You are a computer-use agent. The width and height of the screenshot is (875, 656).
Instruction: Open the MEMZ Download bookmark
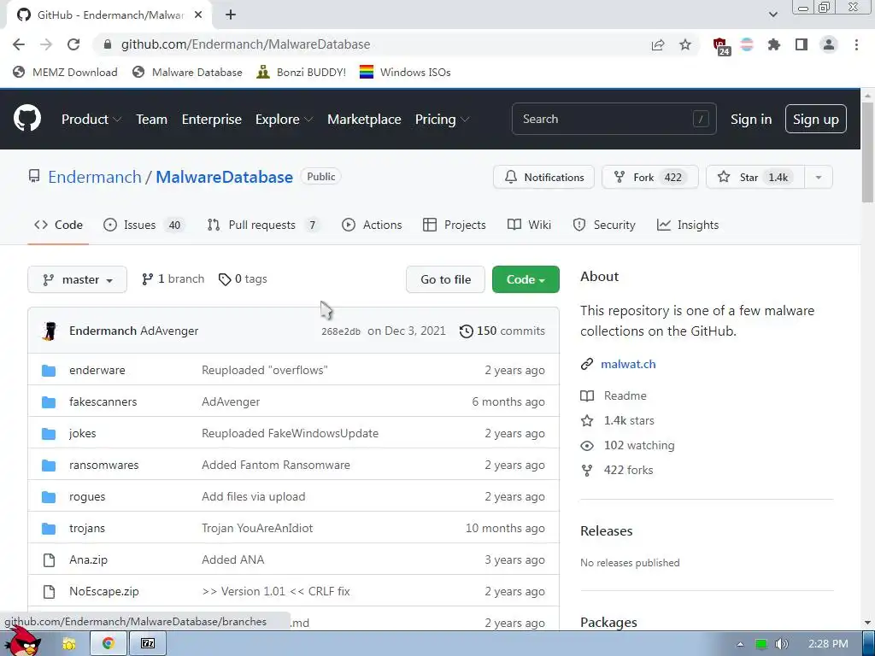[65, 73]
